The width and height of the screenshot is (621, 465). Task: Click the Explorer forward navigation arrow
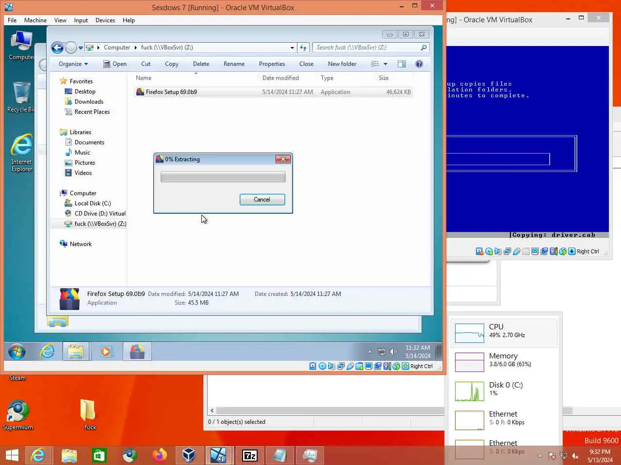pos(71,47)
